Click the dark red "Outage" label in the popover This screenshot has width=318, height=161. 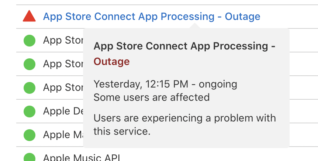tap(111, 61)
